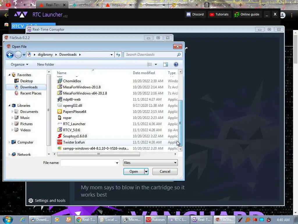Select the RTCV_5.0.6 zip icon
This screenshot has width=298, height=224.
point(60,130)
